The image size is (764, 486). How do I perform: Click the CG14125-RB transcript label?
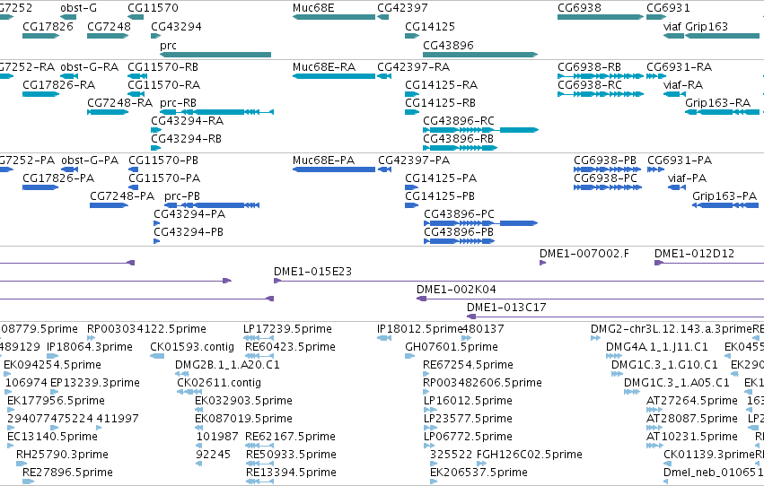(x=440, y=103)
